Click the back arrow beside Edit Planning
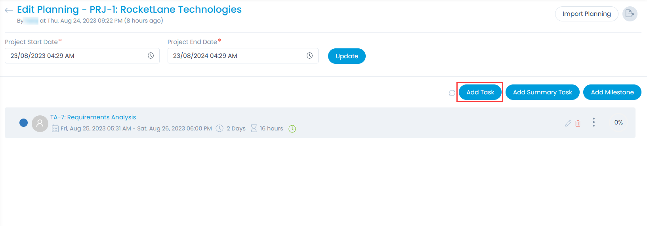 (x=9, y=10)
